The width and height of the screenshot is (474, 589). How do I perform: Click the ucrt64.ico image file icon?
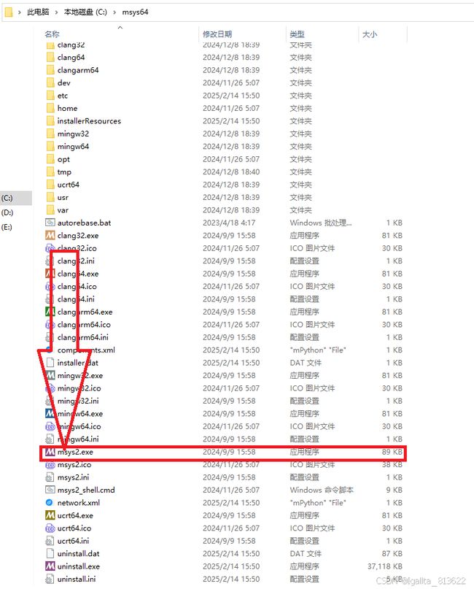pos(50,528)
